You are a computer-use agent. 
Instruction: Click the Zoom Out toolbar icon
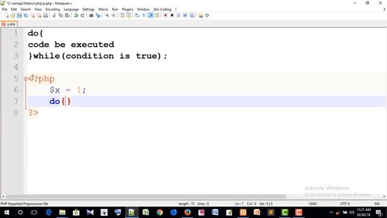[113, 16]
